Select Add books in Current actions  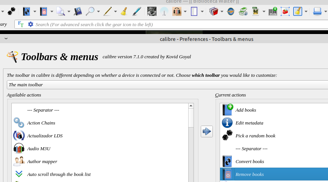(274, 110)
